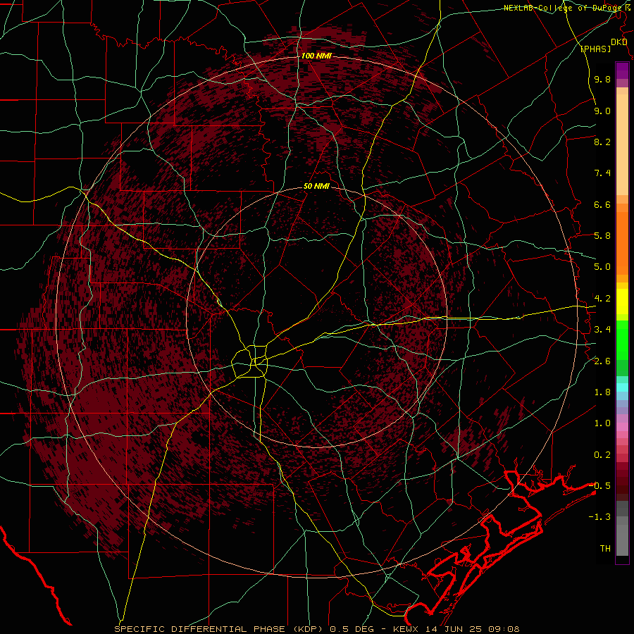Image resolution: width=634 pixels, height=634 pixels.
Task: Click the "9.0" scale value
Action: (x=602, y=111)
